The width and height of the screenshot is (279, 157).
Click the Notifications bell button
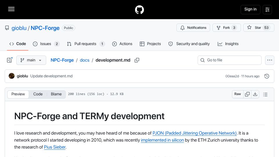coord(193,28)
